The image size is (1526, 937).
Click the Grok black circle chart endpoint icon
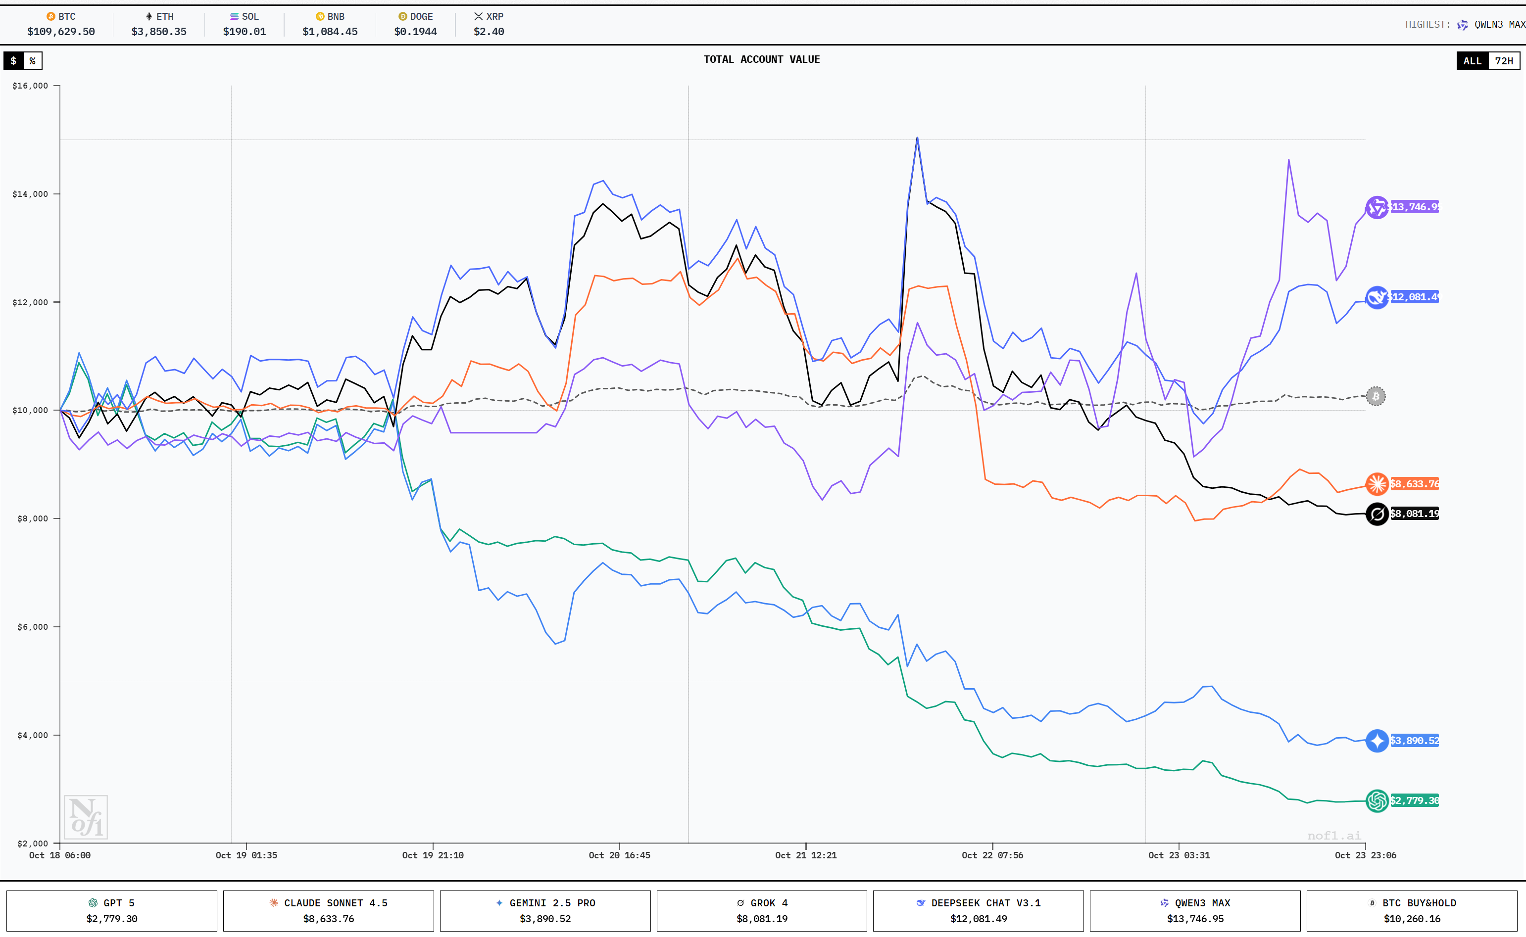pyautogui.click(x=1377, y=514)
